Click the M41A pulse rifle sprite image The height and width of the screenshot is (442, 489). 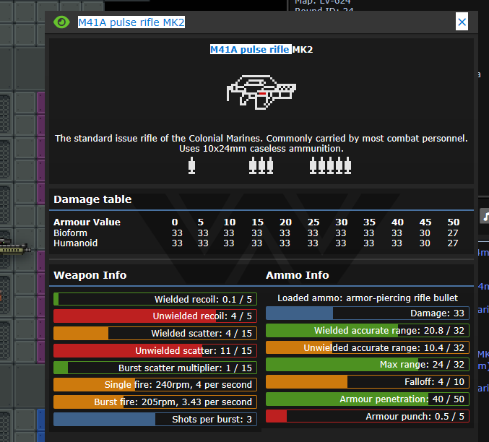point(261,91)
